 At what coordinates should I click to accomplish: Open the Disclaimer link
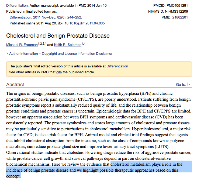[104, 53]
